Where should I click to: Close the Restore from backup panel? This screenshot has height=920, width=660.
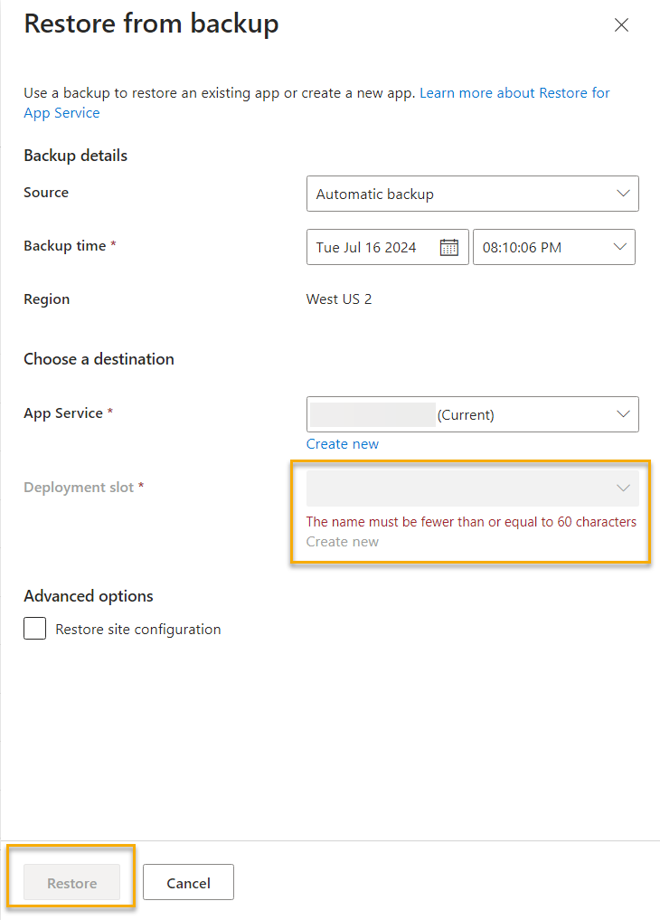coord(621,24)
